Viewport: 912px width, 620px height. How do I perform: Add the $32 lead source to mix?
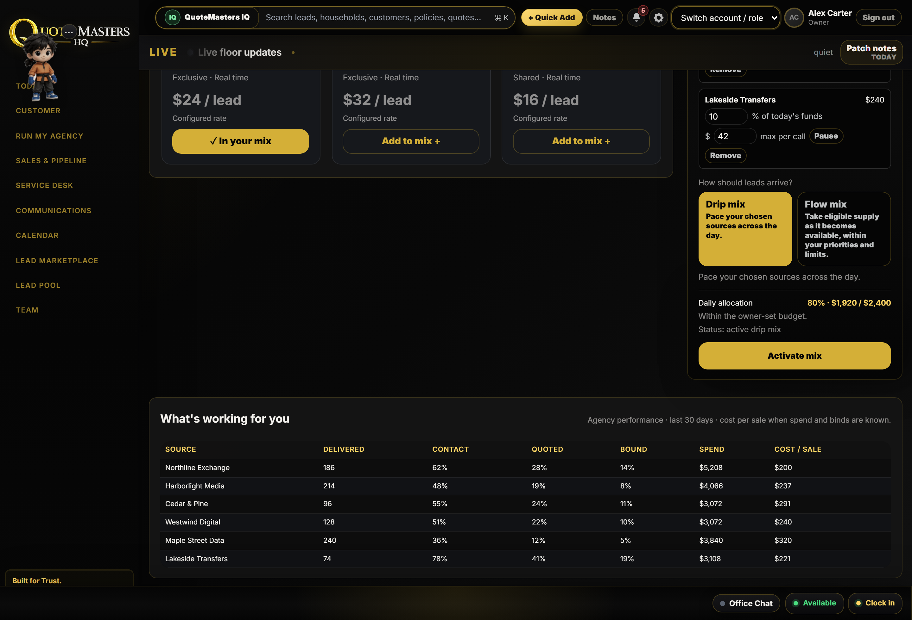point(411,141)
